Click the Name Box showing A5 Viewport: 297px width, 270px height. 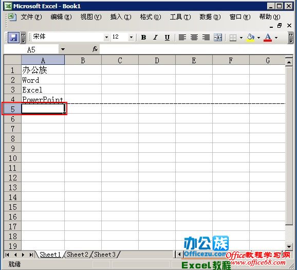point(31,50)
